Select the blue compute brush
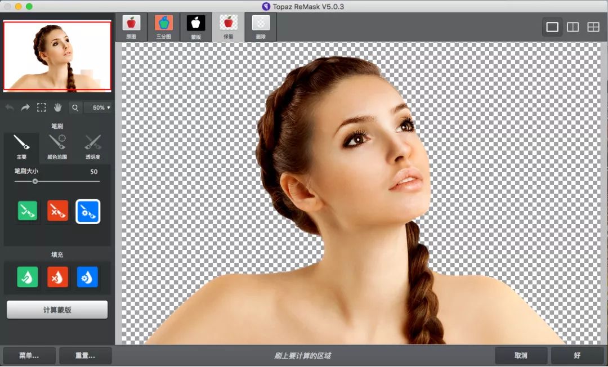 [x=88, y=211]
